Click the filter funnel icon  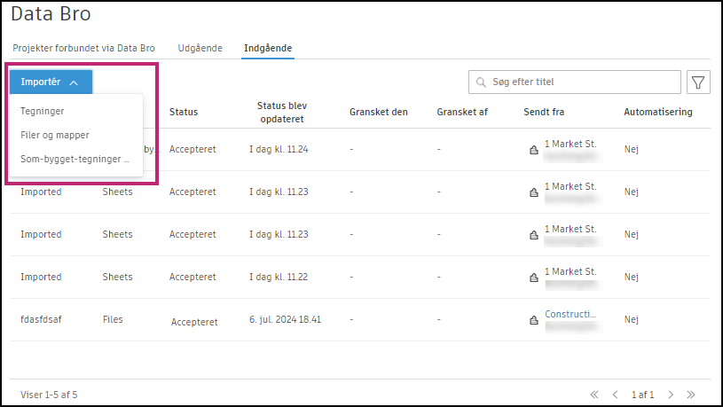[698, 82]
